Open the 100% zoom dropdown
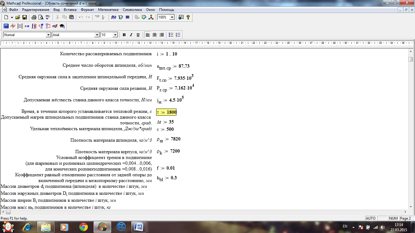The image size is (415, 233). (172, 17)
